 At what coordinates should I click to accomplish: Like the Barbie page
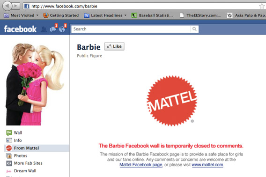click(x=114, y=46)
